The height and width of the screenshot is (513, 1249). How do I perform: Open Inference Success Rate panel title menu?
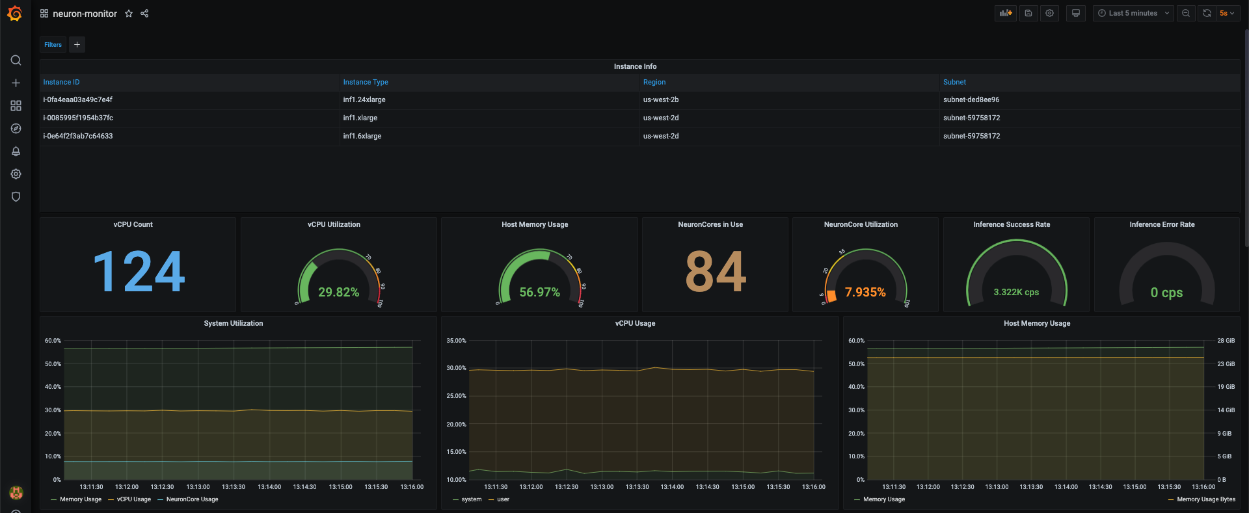[x=1012, y=224]
